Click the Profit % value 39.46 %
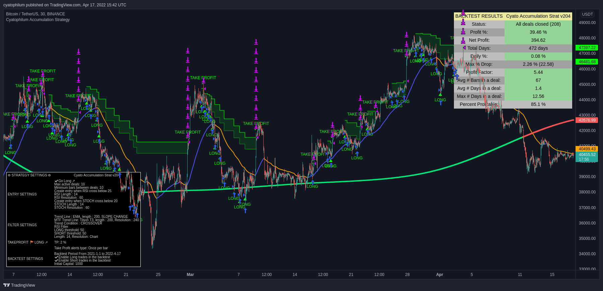This screenshot has width=603, height=291. pyautogui.click(x=538, y=32)
